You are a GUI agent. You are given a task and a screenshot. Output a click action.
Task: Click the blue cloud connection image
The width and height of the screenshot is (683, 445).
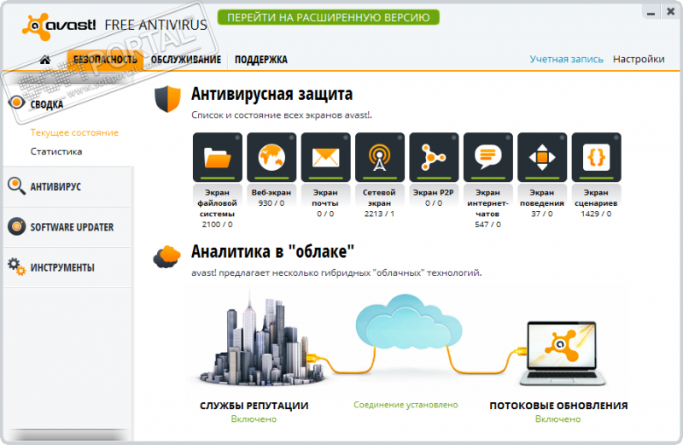408,324
